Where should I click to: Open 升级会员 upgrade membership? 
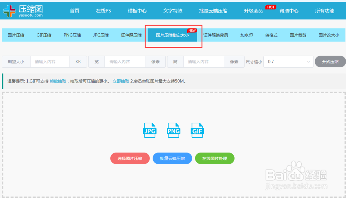click(x=253, y=11)
